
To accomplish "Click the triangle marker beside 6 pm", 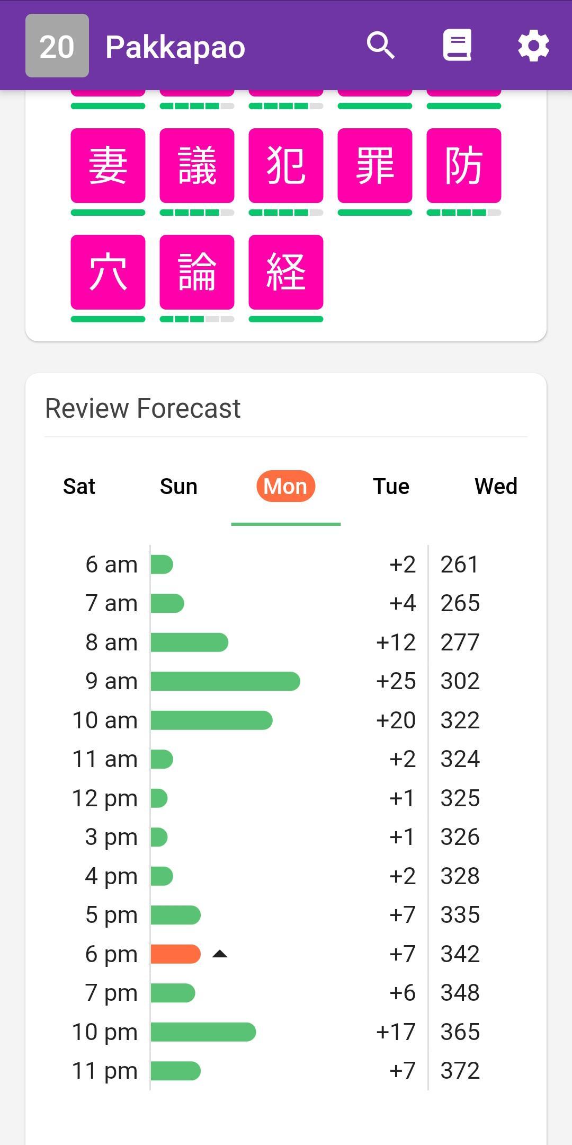I will [x=220, y=954].
